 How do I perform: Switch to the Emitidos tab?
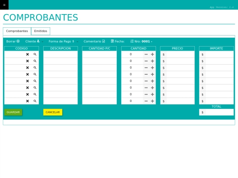[41, 31]
